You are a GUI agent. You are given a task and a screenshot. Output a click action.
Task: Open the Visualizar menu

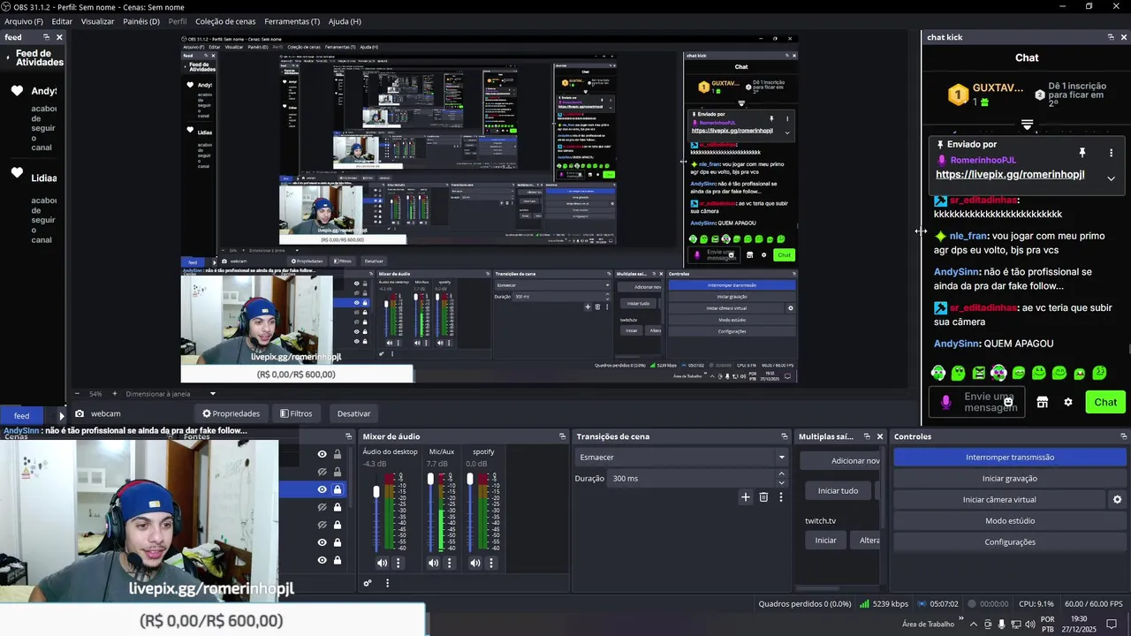point(97,21)
